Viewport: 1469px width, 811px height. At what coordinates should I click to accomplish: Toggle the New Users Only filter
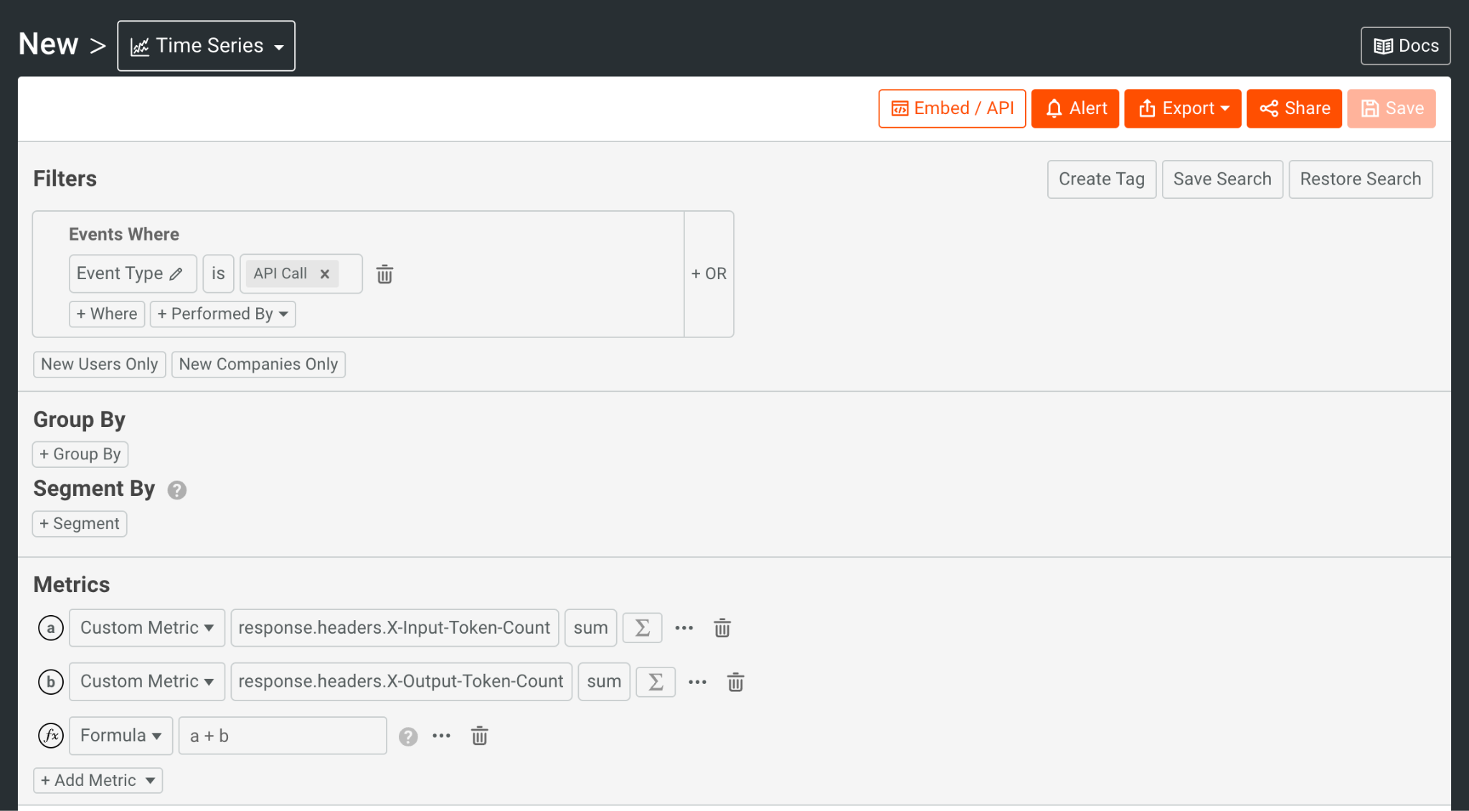100,365
